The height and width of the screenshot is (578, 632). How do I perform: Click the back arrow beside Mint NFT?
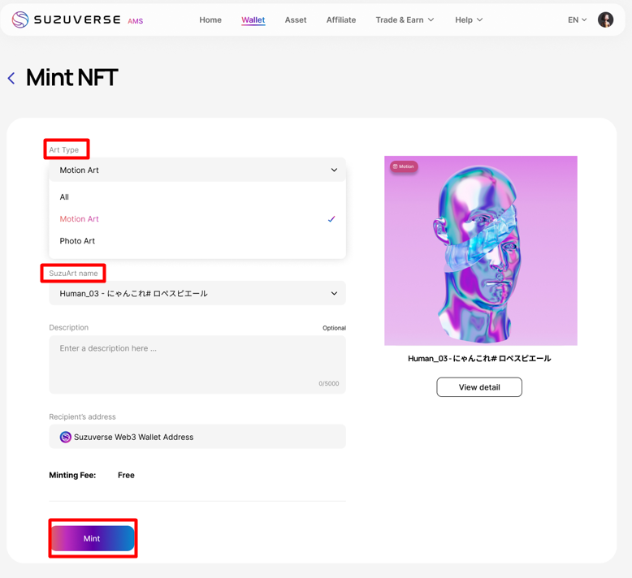pyautogui.click(x=11, y=78)
